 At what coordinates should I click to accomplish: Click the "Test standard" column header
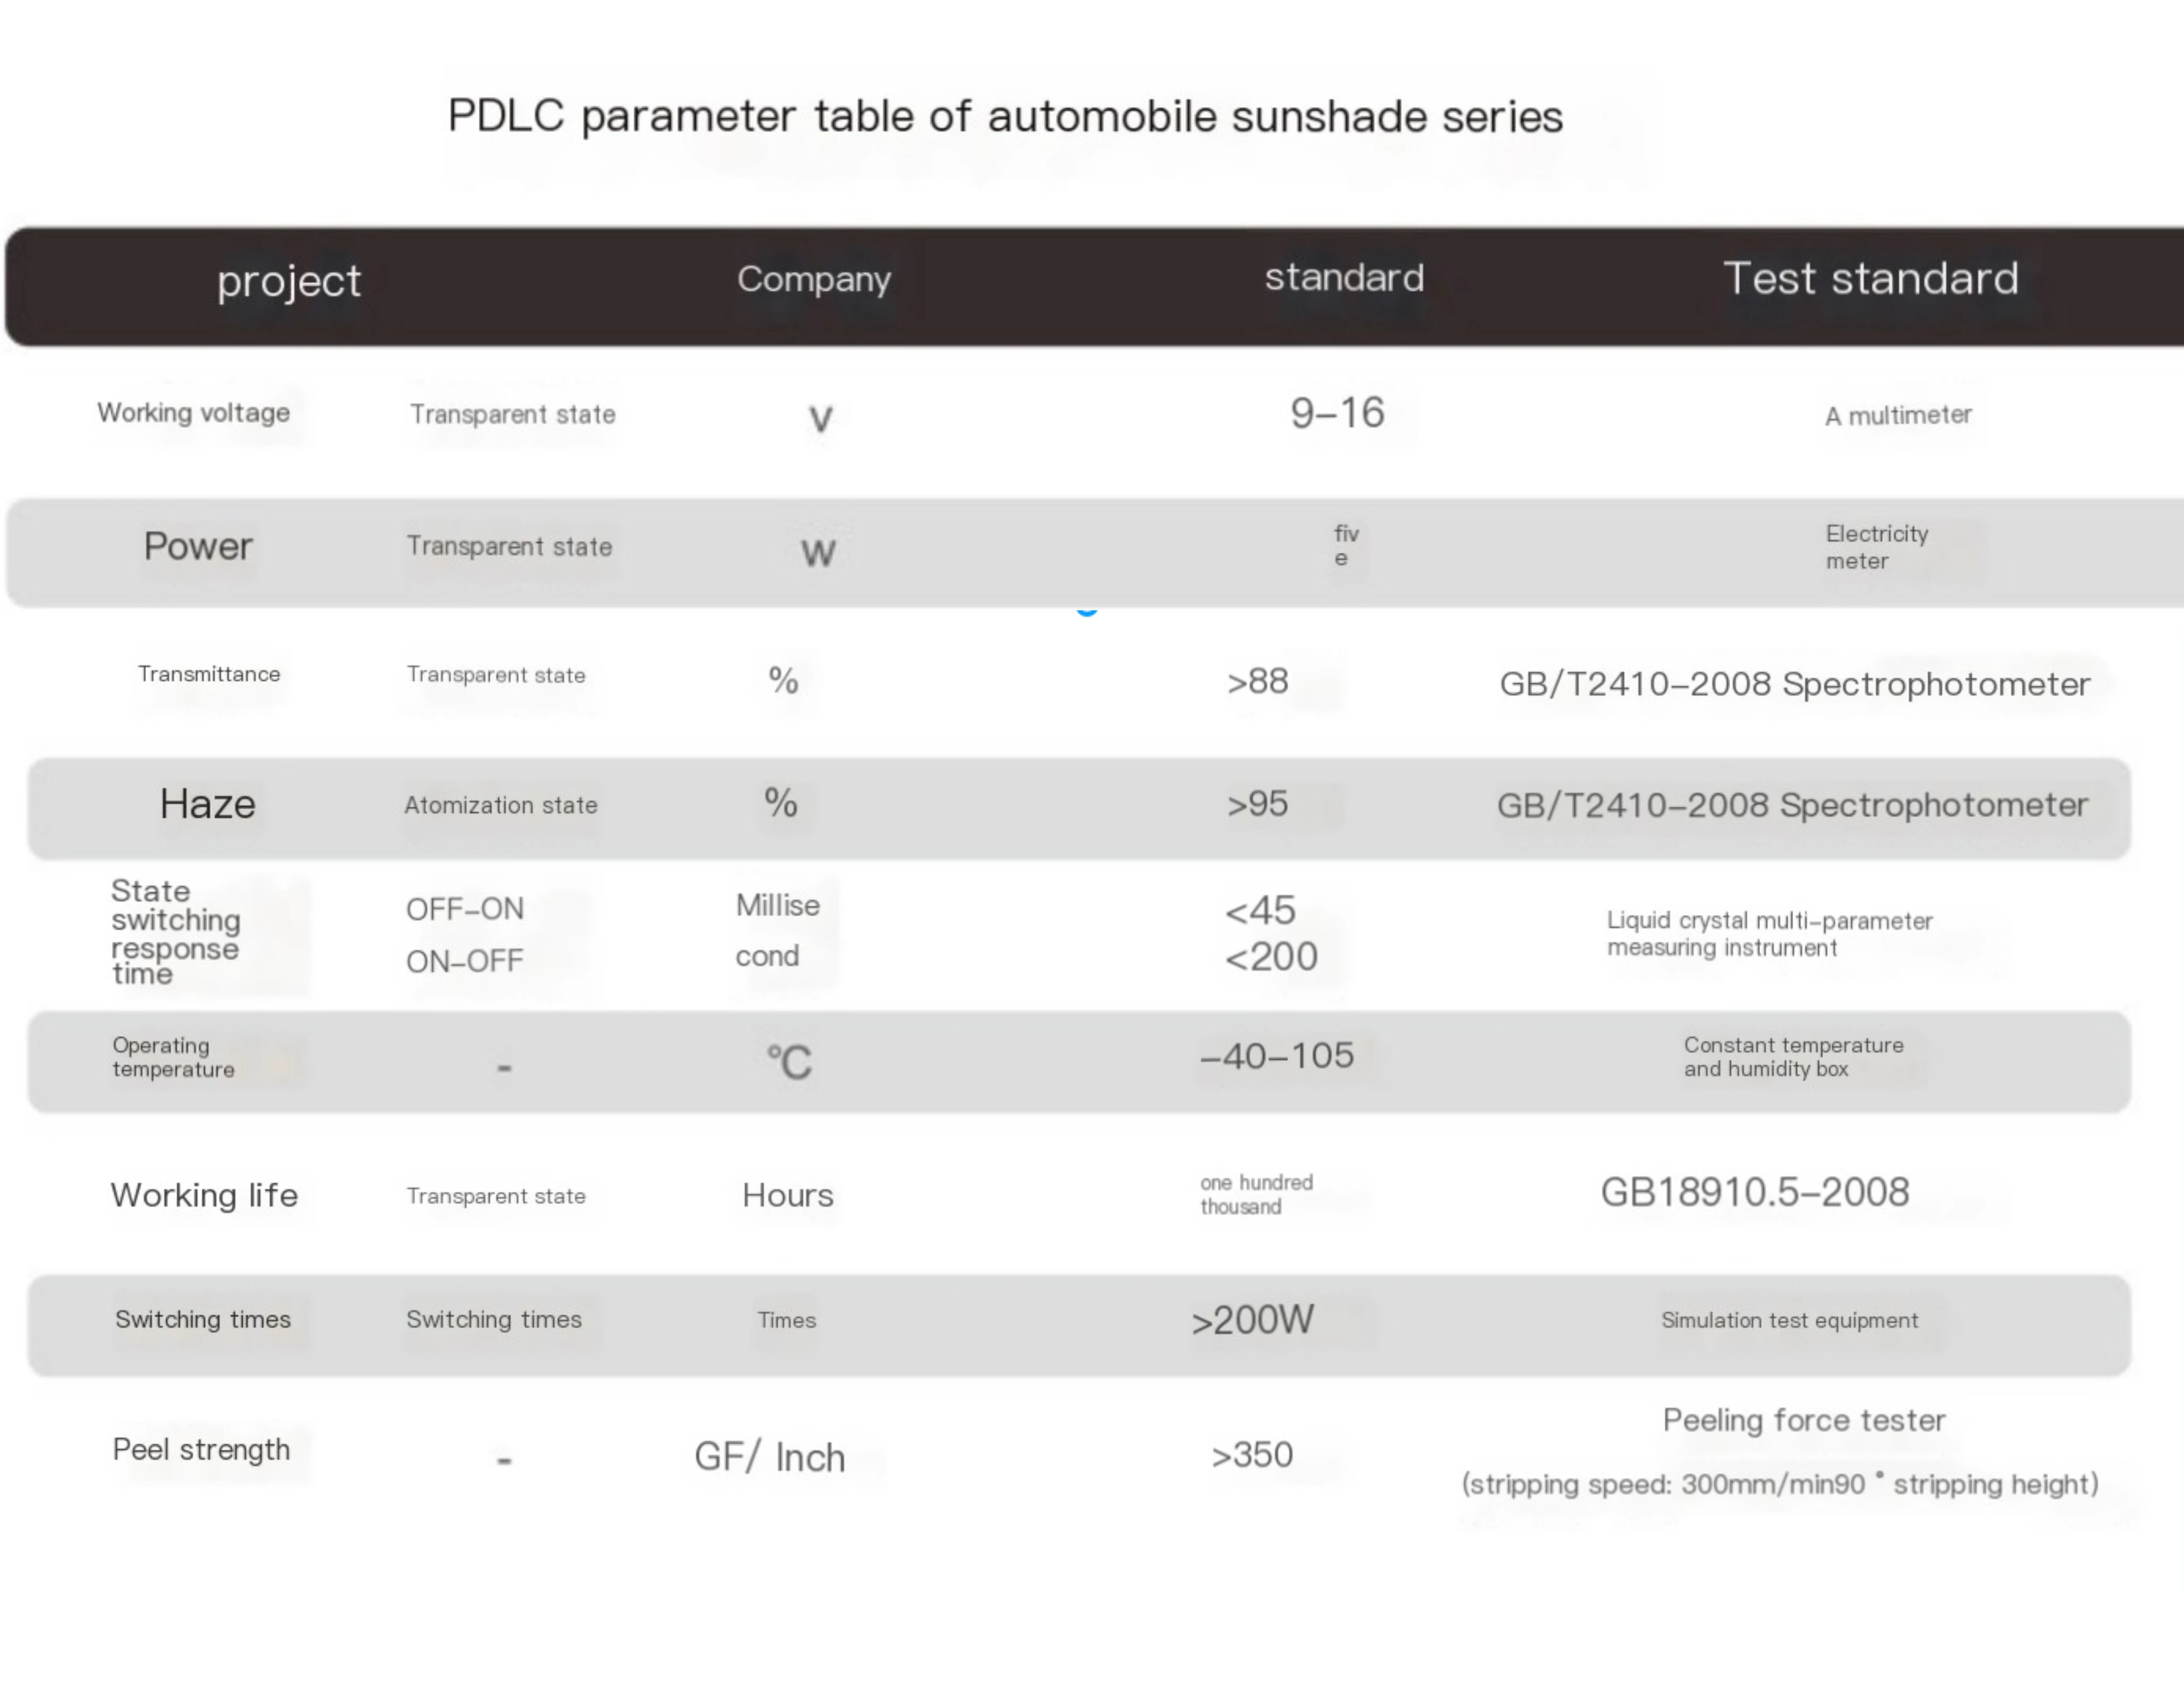[1870, 279]
